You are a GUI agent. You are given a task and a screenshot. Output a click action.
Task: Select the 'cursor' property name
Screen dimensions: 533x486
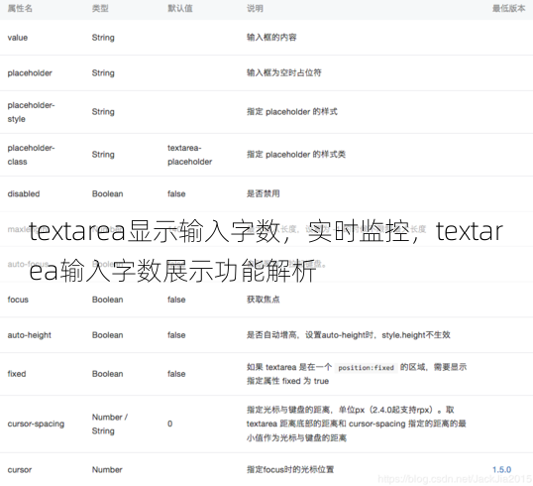point(20,470)
